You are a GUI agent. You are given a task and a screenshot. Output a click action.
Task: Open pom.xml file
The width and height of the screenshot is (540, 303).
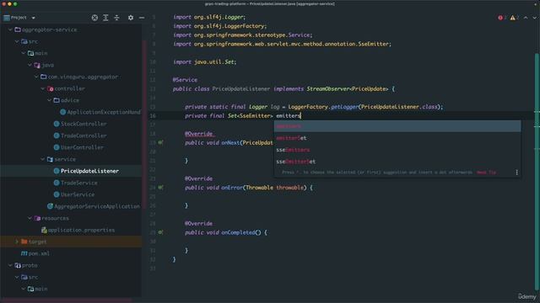click(x=39, y=253)
